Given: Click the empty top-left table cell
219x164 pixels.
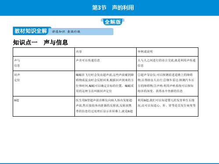Looking at the screenshot, I should (x=44, y=52).
